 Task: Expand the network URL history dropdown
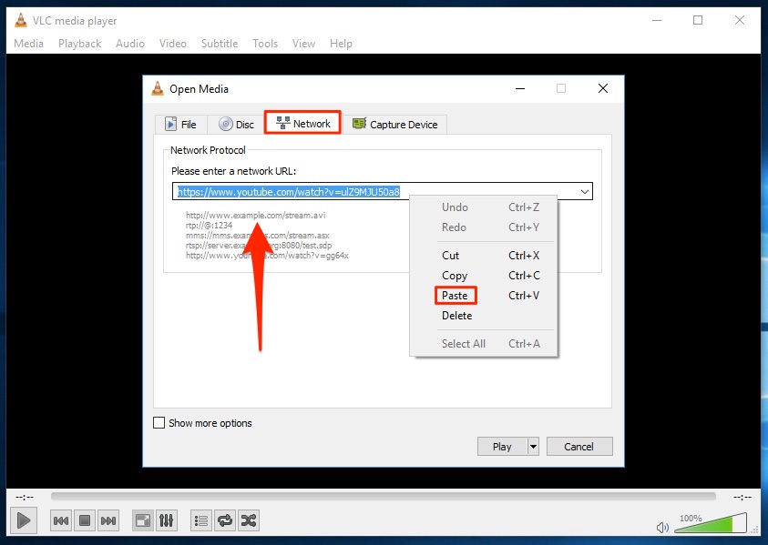(584, 191)
